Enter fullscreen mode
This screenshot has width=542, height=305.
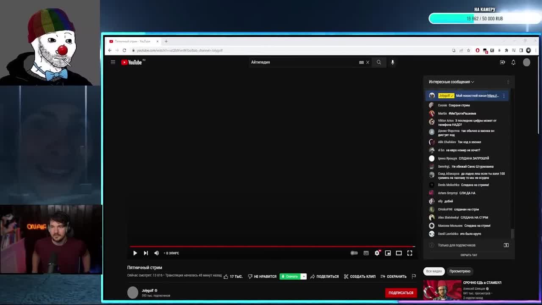click(409, 253)
